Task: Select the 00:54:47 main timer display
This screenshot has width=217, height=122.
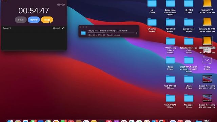Action: pyautogui.click(x=34, y=11)
